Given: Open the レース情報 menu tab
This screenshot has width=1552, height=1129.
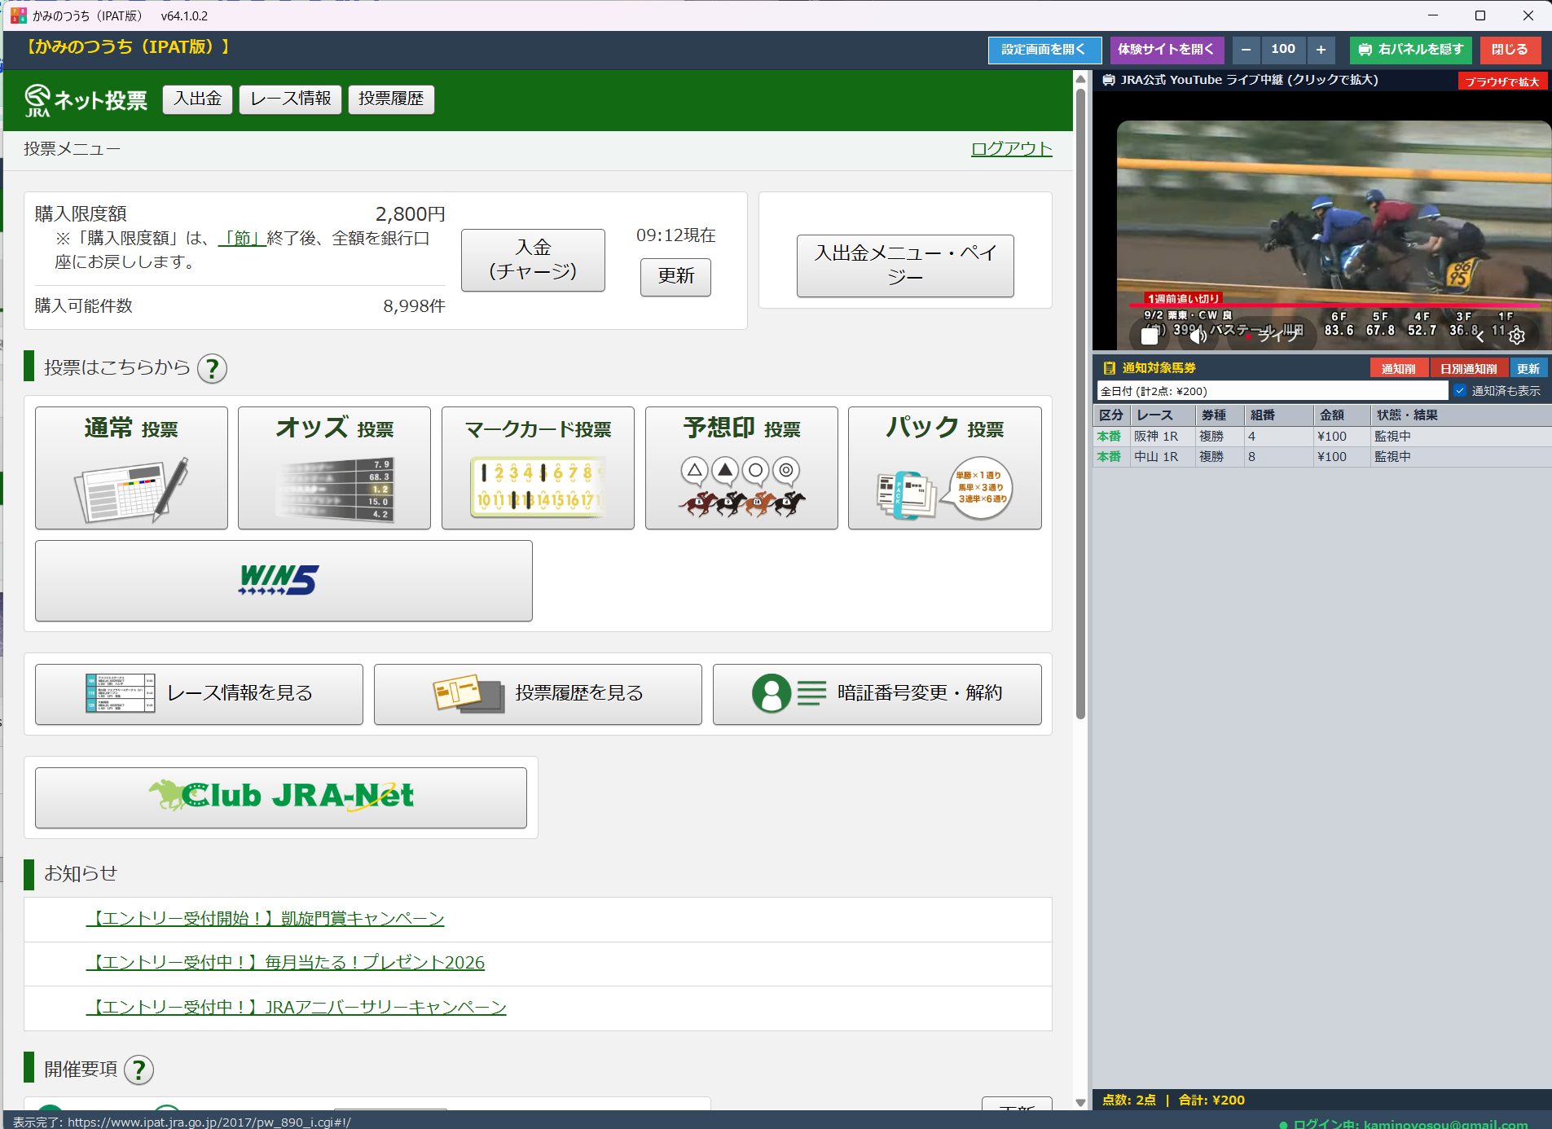Looking at the screenshot, I should (x=290, y=99).
